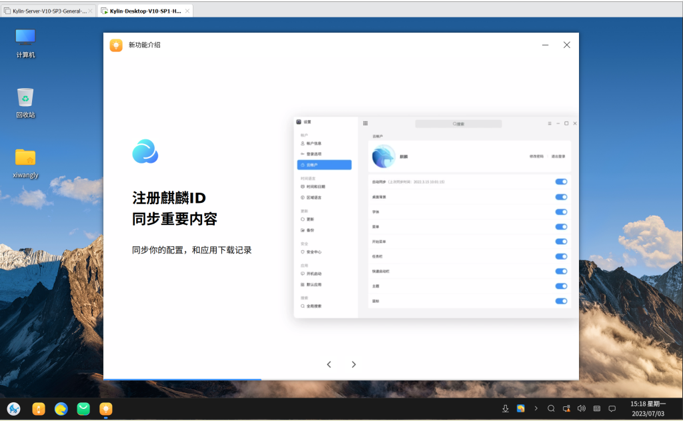This screenshot has width=683, height=421.
Task: Minimize the 新功能介绍 window
Action: coord(546,45)
